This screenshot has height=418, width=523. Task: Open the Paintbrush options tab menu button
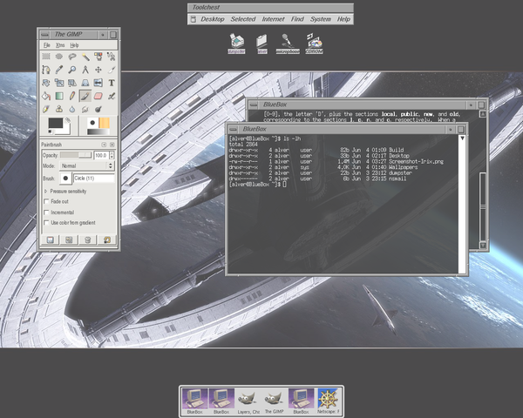tap(104, 145)
